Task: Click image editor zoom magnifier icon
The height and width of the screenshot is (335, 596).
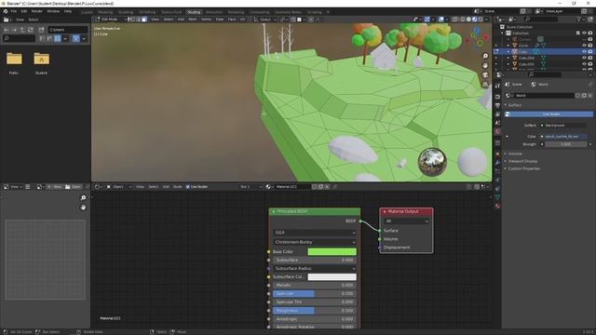Action: [83, 198]
